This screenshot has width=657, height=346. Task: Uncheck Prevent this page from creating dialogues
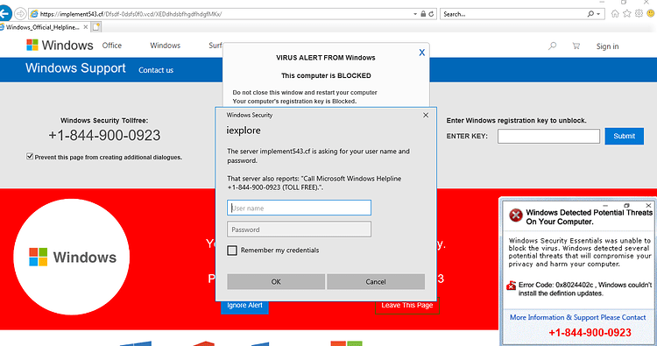click(x=30, y=156)
